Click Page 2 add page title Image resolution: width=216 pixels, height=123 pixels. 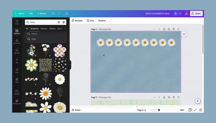(105, 97)
